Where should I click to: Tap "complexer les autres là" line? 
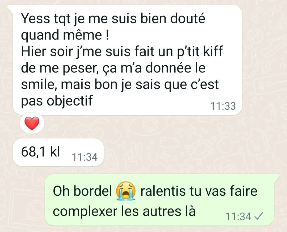point(124,211)
